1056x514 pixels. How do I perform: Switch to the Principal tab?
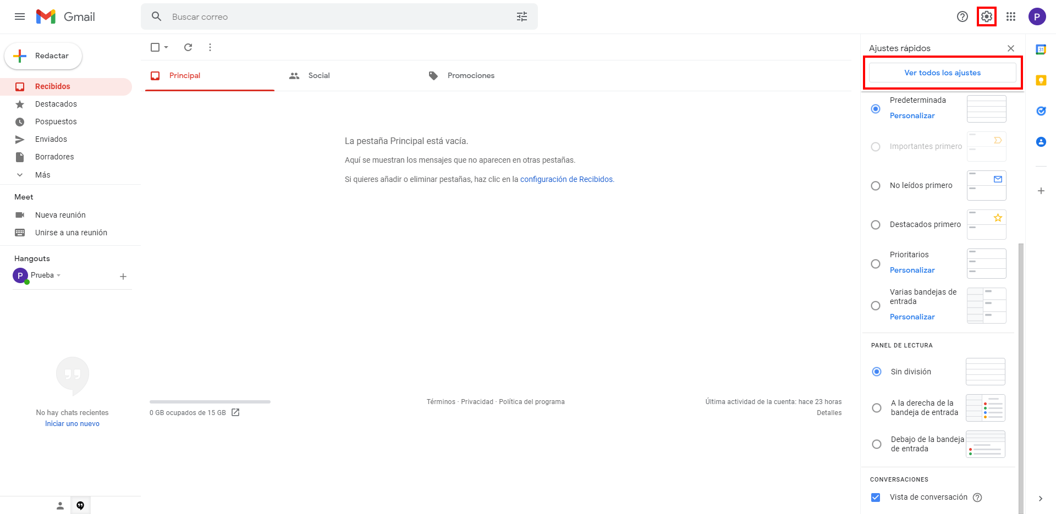tap(210, 76)
